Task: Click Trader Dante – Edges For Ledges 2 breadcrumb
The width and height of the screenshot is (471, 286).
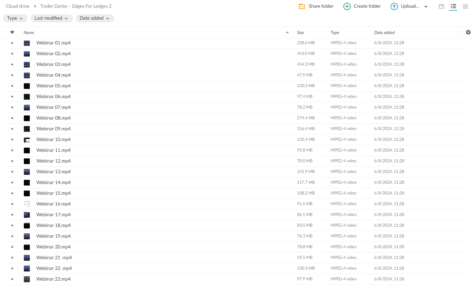Action: (x=76, y=6)
